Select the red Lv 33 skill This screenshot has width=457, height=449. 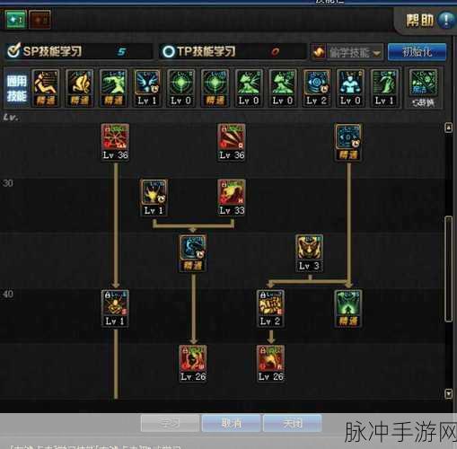coord(232,198)
